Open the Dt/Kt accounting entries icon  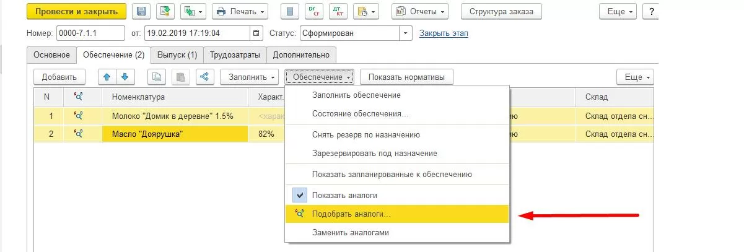339,12
